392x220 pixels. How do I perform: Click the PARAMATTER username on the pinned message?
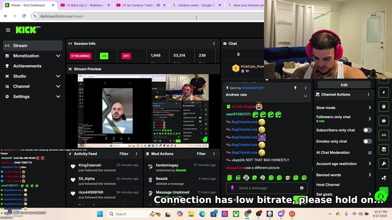[252, 88]
